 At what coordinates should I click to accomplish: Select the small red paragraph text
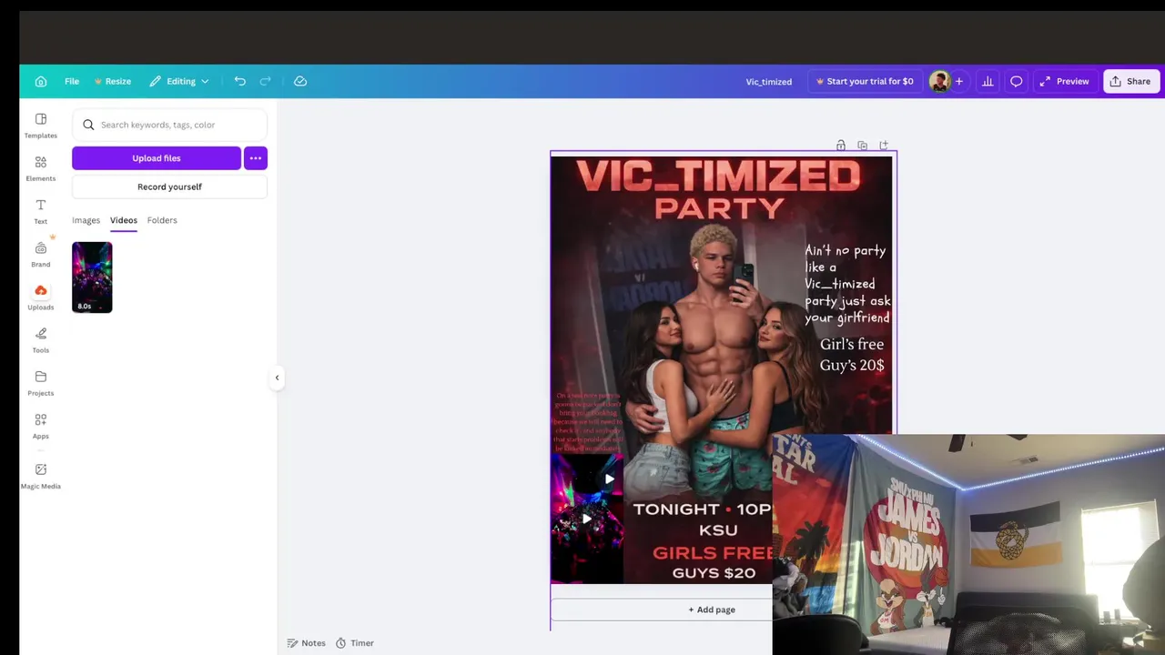pyautogui.click(x=588, y=422)
